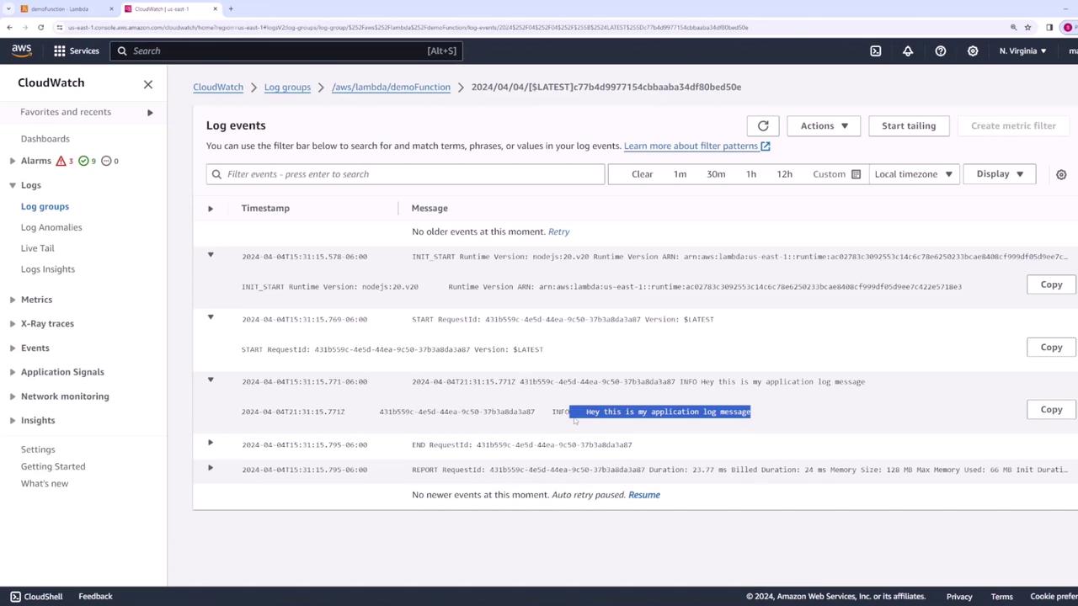Open the Custom time range calendar
The width and height of the screenshot is (1078, 606).
837,174
